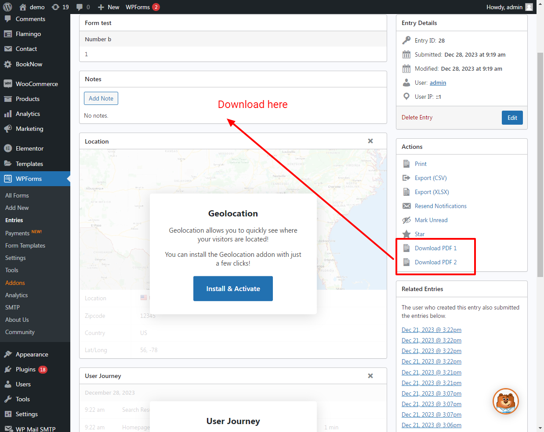Star this entry in the Actions panel
The width and height of the screenshot is (544, 432).
pyautogui.click(x=407, y=234)
